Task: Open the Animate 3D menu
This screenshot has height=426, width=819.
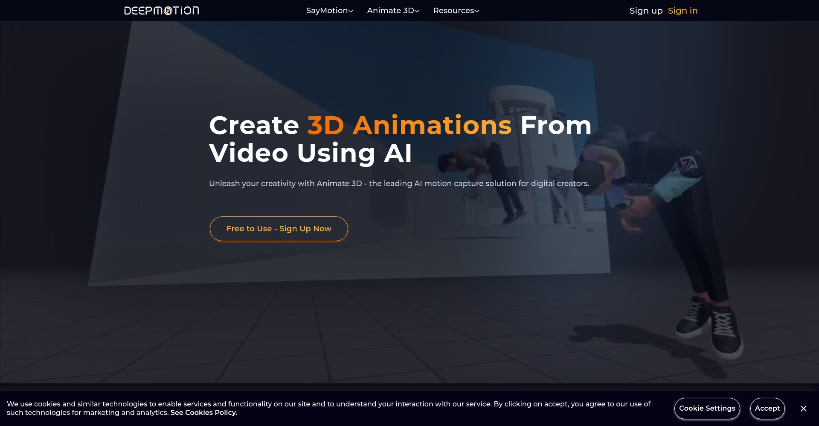Action: point(390,10)
